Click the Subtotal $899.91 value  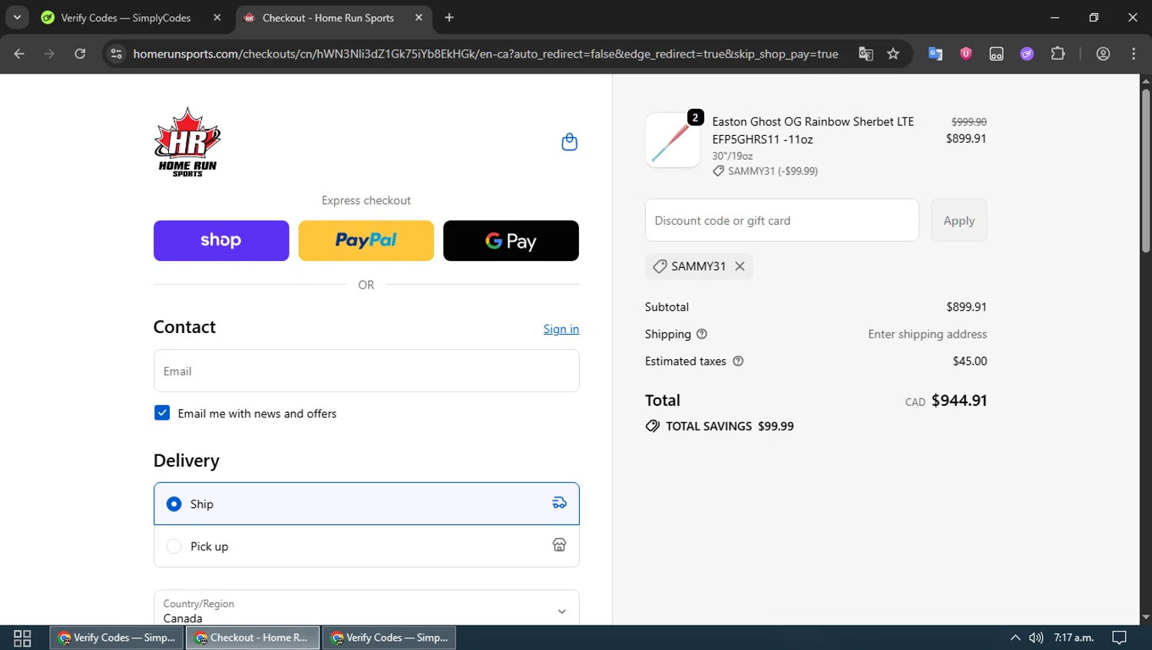[x=966, y=307]
